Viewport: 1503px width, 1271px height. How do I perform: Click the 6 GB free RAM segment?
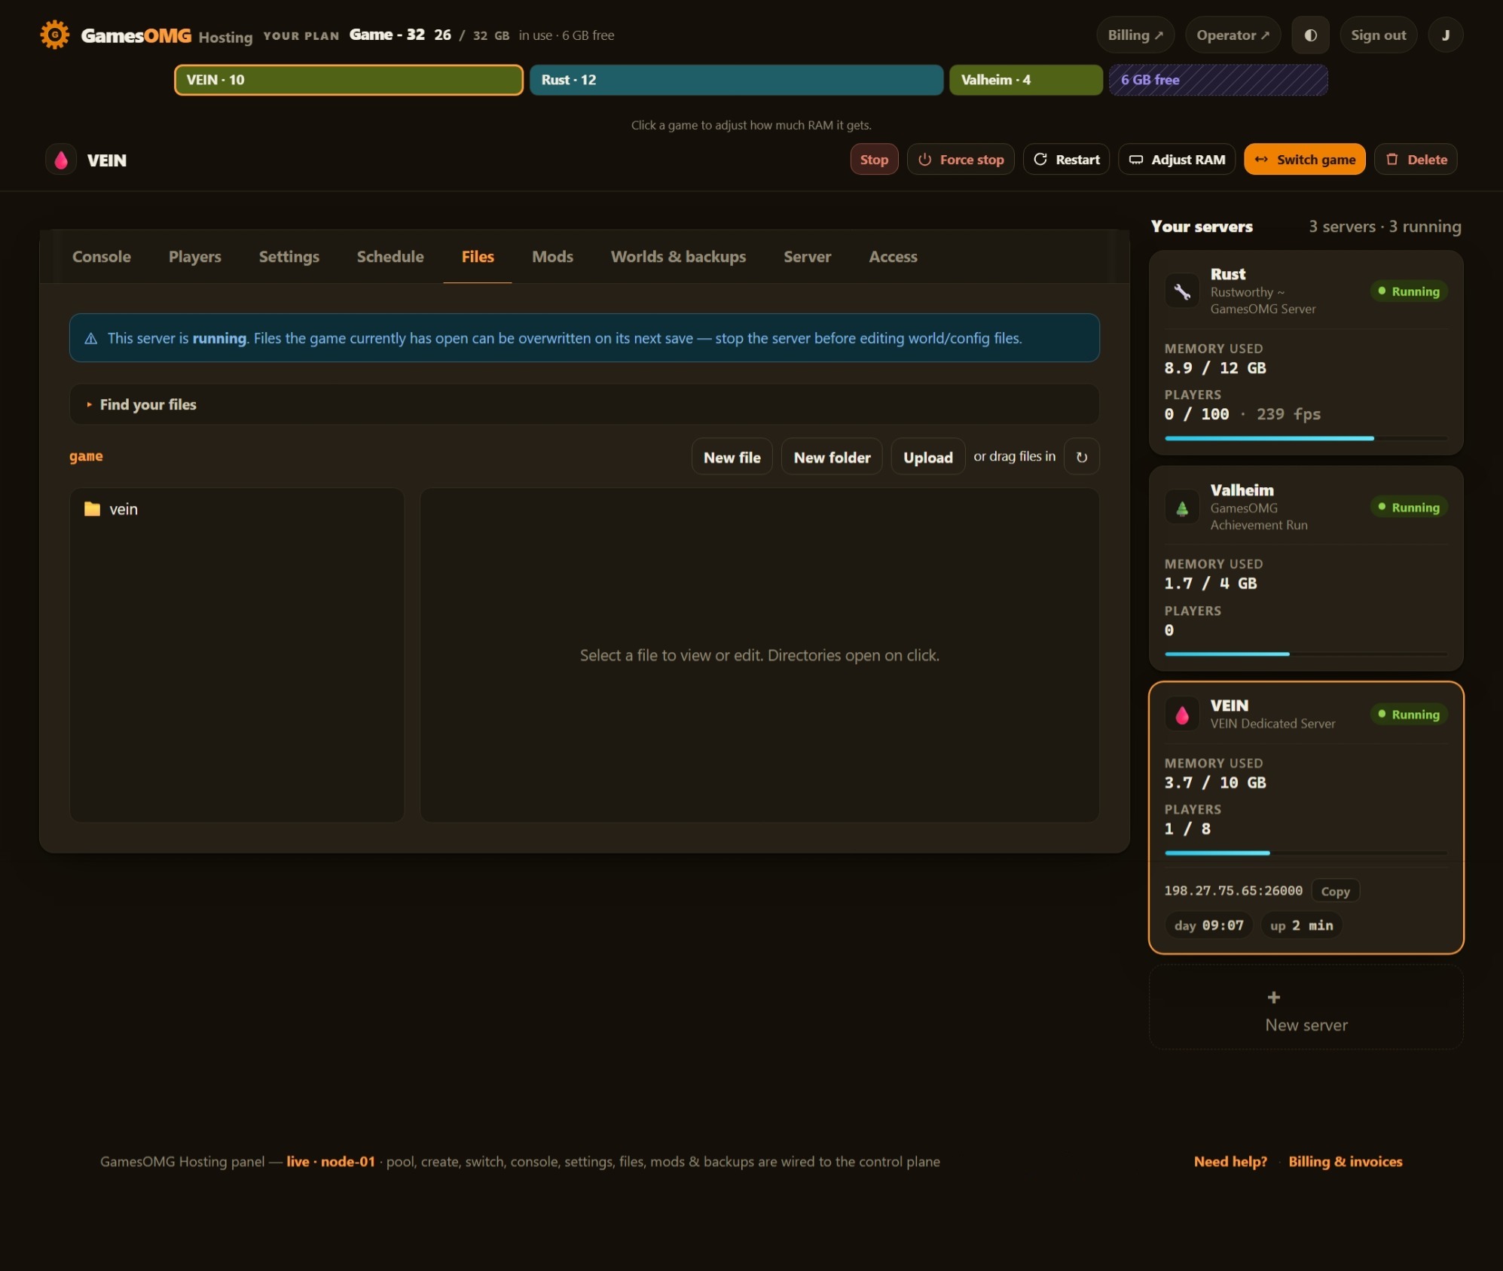pos(1217,80)
